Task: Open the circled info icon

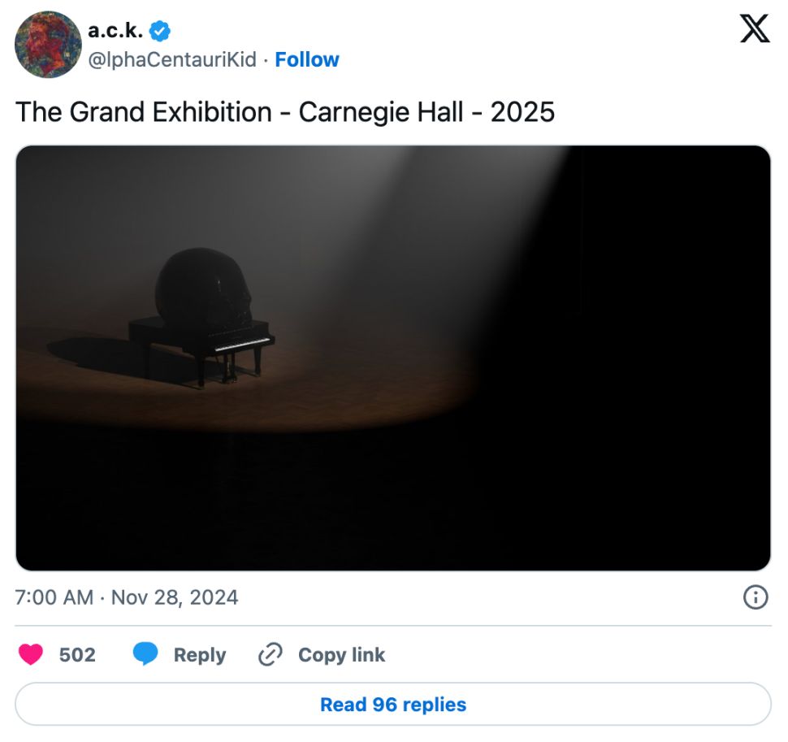Action: (x=756, y=598)
